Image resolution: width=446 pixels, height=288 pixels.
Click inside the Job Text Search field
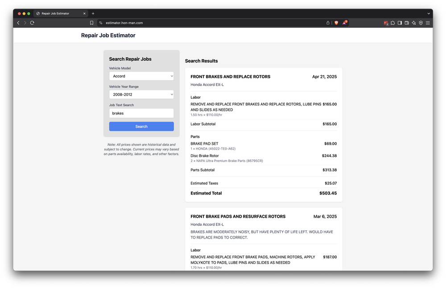coord(141,113)
